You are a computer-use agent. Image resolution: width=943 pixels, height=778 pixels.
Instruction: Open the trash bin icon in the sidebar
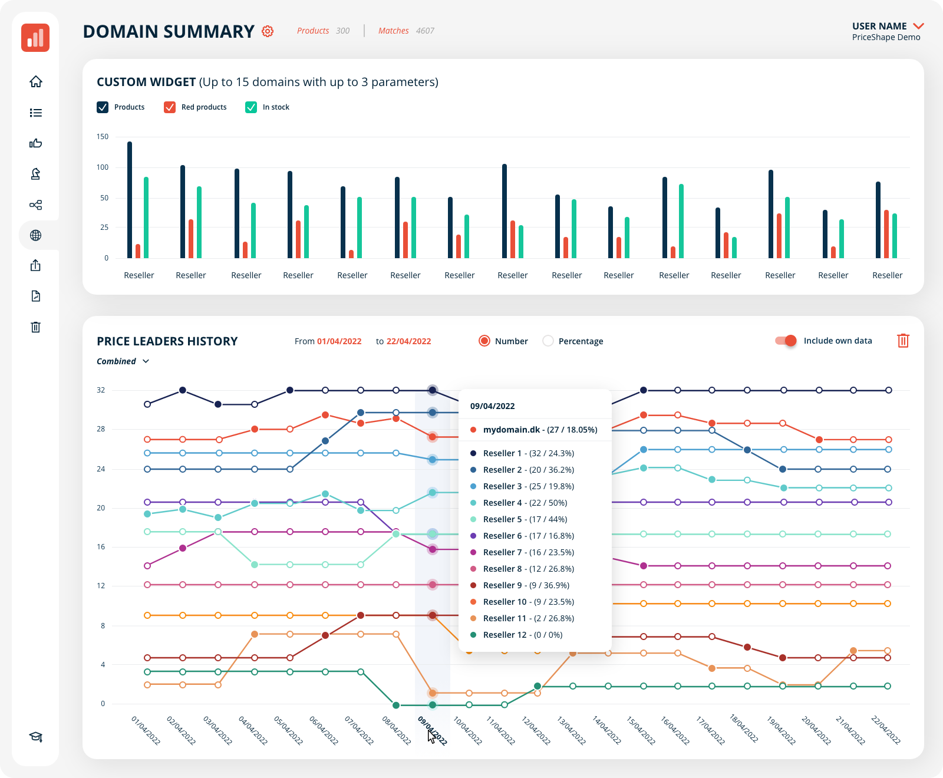[36, 327]
